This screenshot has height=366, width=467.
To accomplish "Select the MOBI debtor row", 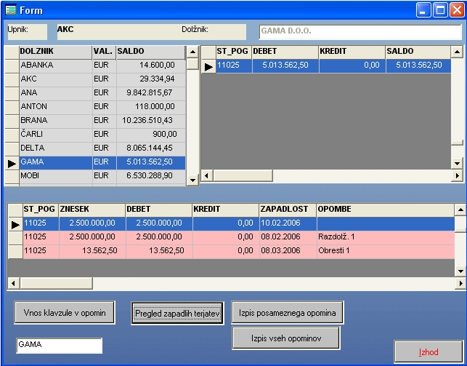I will pos(54,176).
